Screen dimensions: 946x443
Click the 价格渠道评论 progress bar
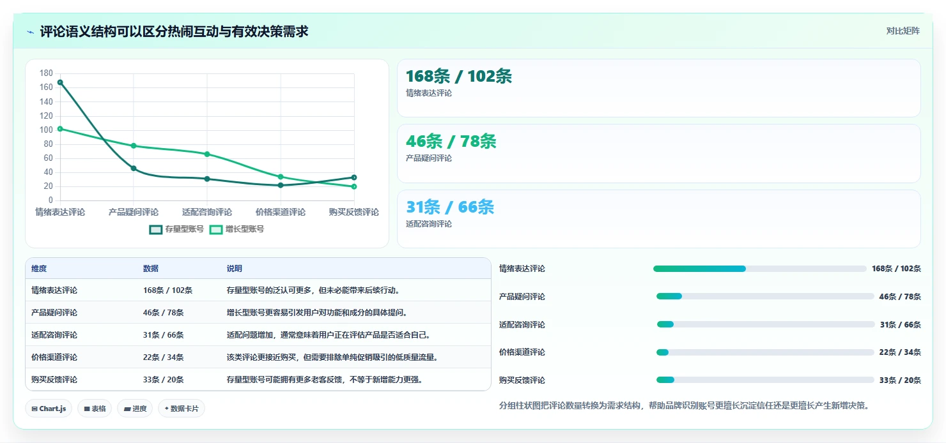765,352
